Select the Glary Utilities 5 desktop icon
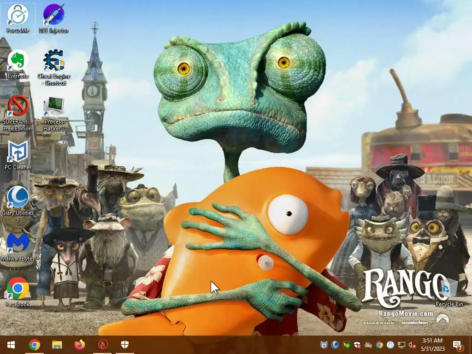The width and height of the screenshot is (472, 354). tap(18, 204)
